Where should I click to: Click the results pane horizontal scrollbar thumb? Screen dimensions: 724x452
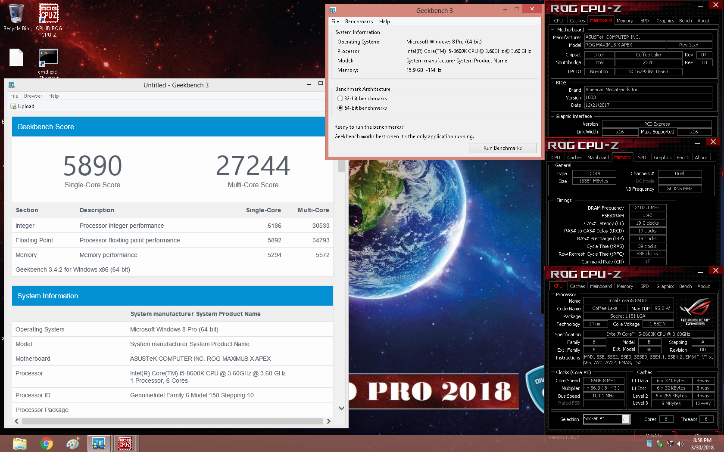(172, 421)
